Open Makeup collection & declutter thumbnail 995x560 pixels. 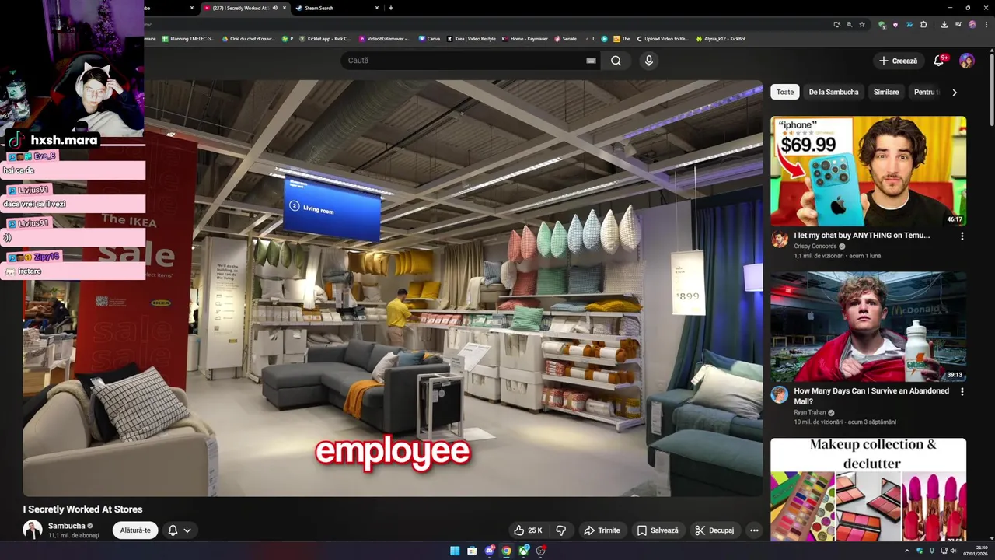tap(868, 490)
